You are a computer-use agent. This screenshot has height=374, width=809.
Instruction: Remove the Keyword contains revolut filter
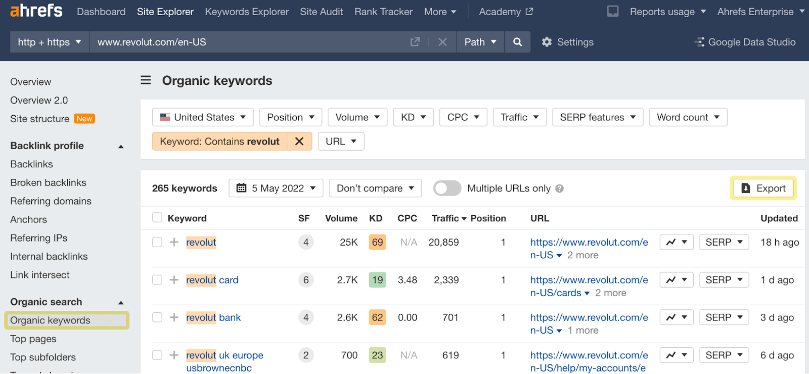coord(299,142)
